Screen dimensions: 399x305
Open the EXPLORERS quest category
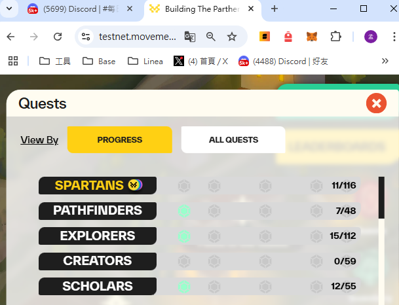98,236
